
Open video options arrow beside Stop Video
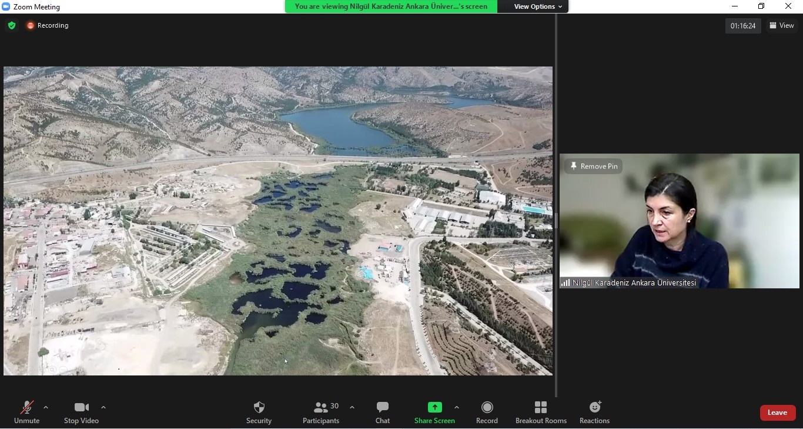tap(103, 407)
